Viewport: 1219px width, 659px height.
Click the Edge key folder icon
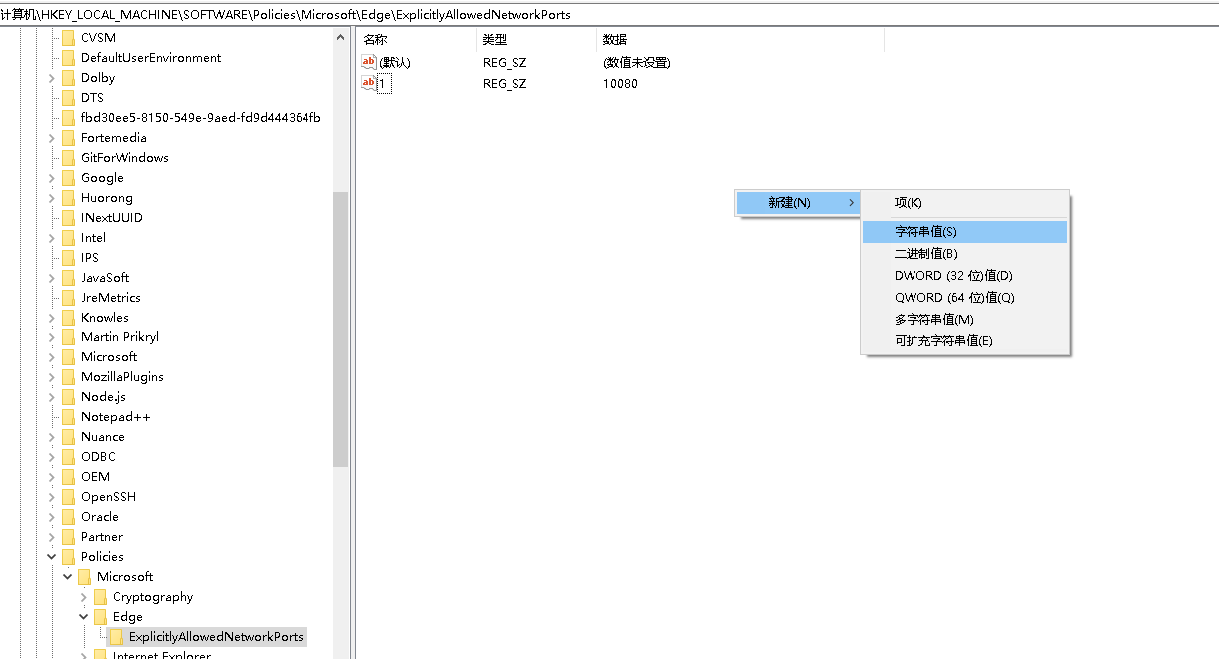pos(98,616)
